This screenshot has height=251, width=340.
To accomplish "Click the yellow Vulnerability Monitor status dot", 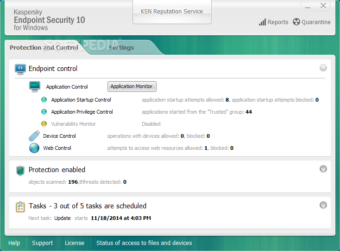I will click(x=44, y=124).
